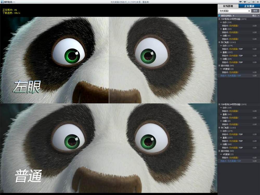Collapse 动画 (264) in lower list

[x=221, y=144]
